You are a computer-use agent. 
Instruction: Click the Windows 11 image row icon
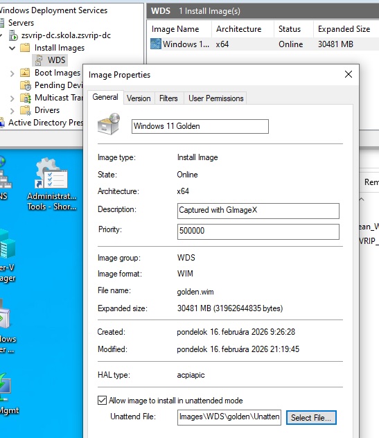156,44
